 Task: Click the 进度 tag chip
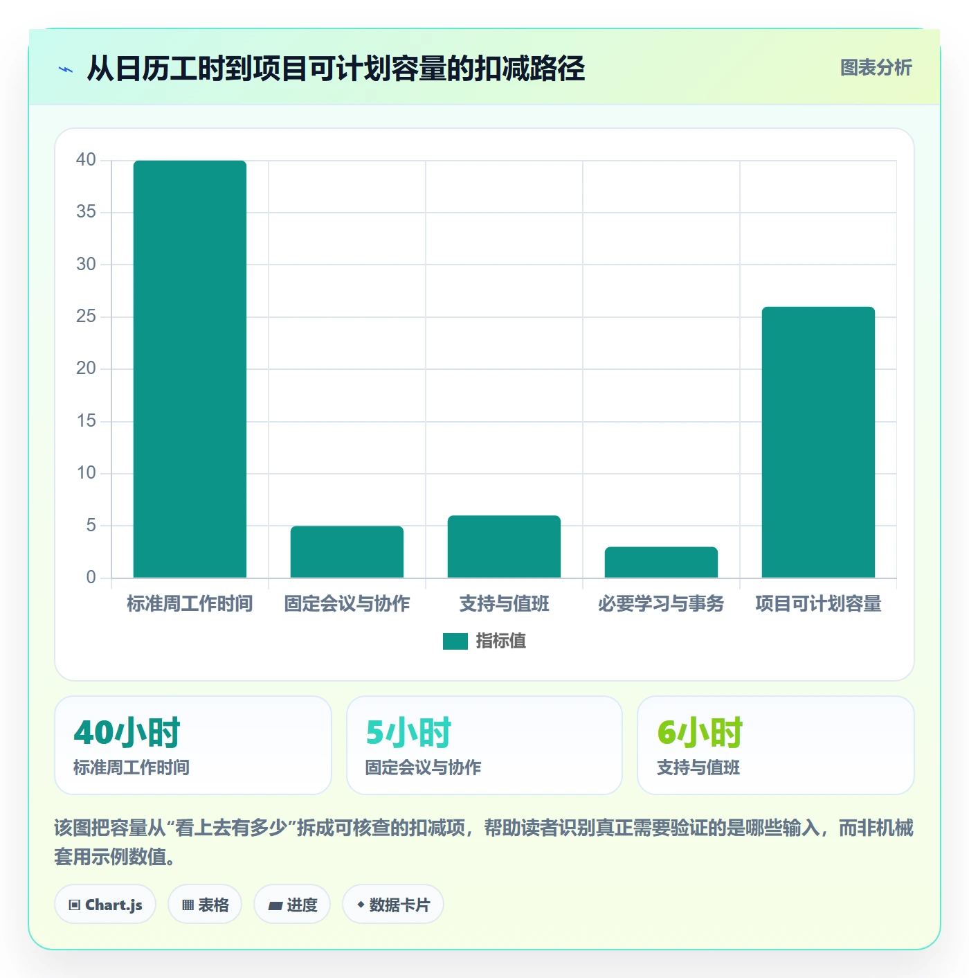(292, 905)
